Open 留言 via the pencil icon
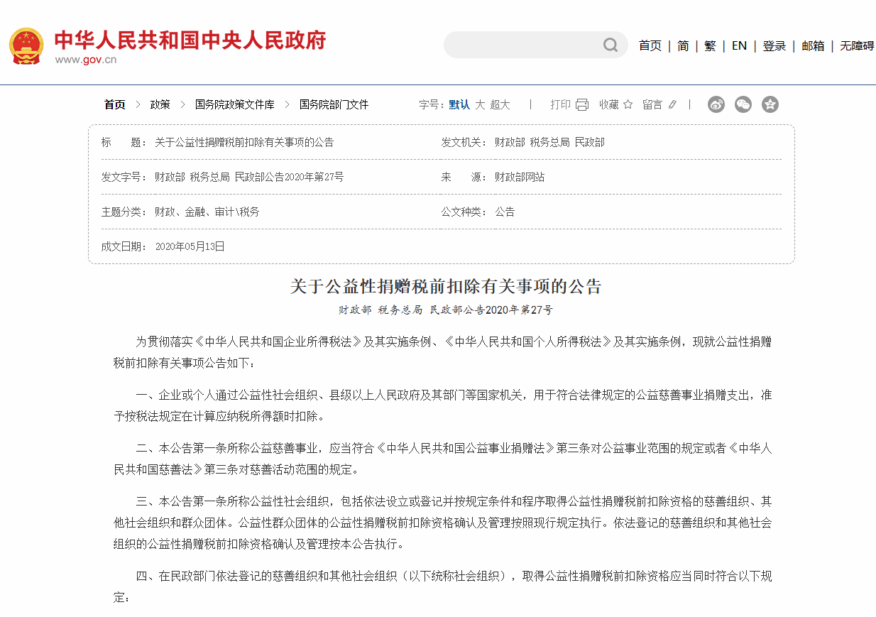The image size is (876, 617). point(672,104)
